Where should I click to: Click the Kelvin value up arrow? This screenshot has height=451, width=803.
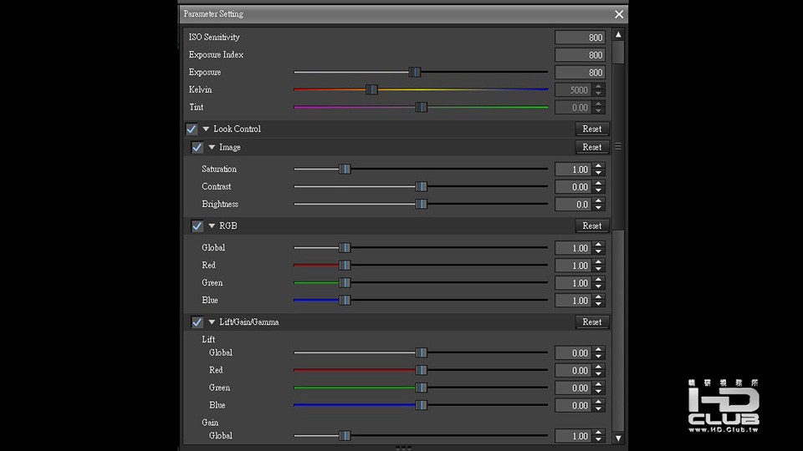point(598,86)
